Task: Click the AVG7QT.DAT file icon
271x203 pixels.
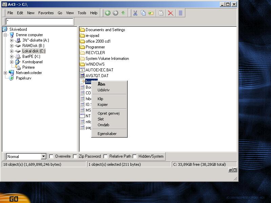Action: (82, 75)
